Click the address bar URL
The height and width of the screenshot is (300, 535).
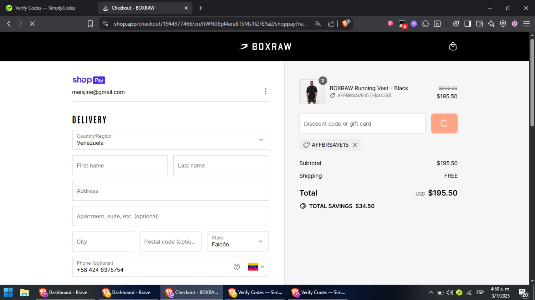[x=210, y=23]
